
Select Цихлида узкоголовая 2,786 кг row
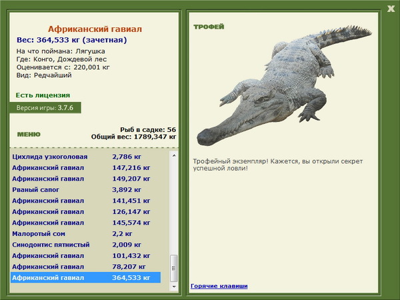click(86, 157)
